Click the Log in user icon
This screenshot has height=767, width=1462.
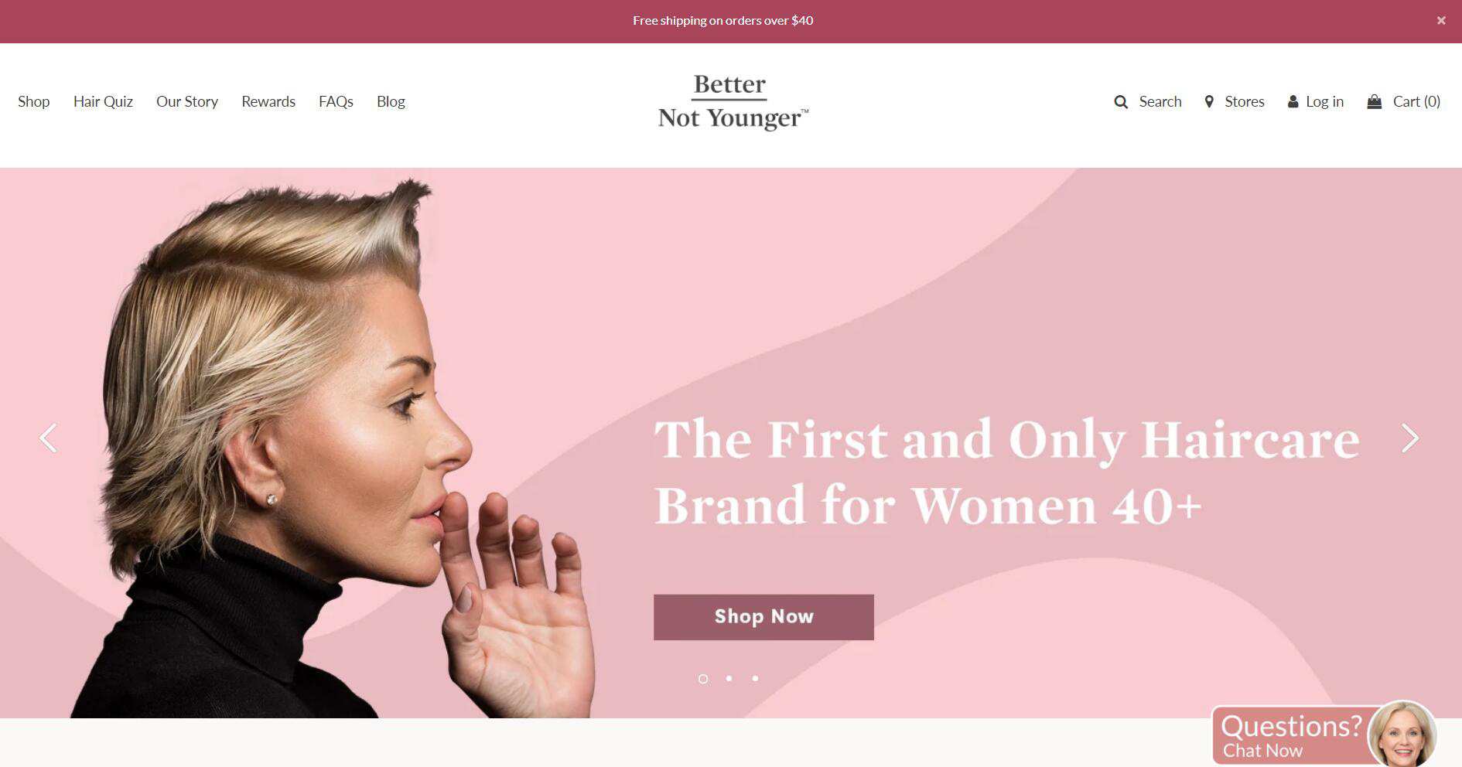1293,102
